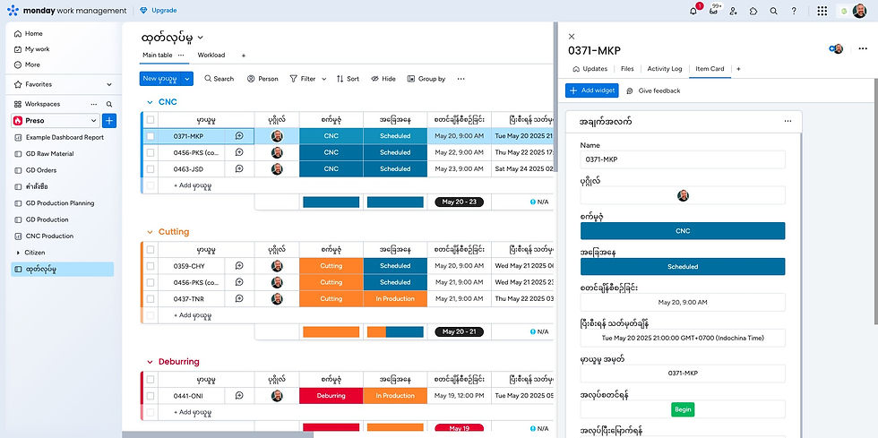
Task: Check the 0456-PKS row in CNC group
Action: 151,152
